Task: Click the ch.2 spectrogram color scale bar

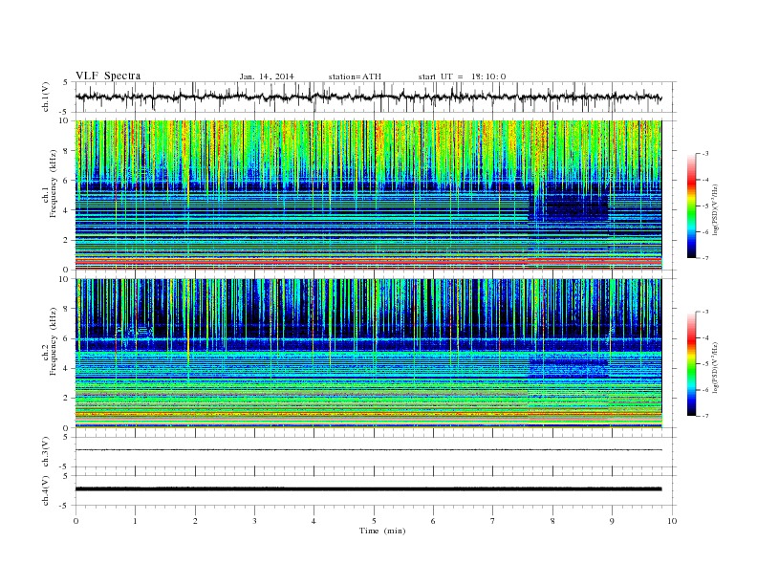Action: [692, 364]
